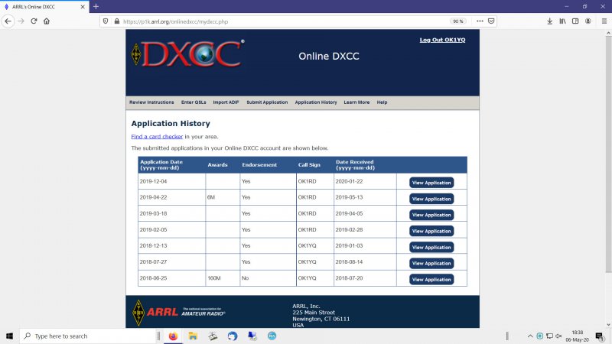This screenshot has width=612, height=344.
Task: Toggle the sidebar view icon
Action: point(575,21)
